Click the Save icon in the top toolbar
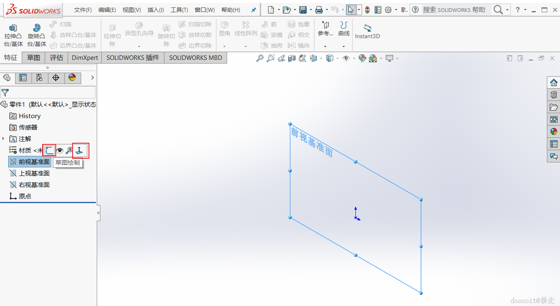560x306 pixels. click(x=303, y=10)
